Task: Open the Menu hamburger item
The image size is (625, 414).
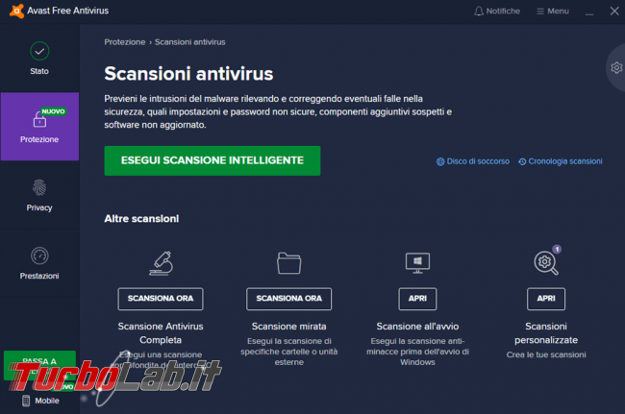Action: 553,12
